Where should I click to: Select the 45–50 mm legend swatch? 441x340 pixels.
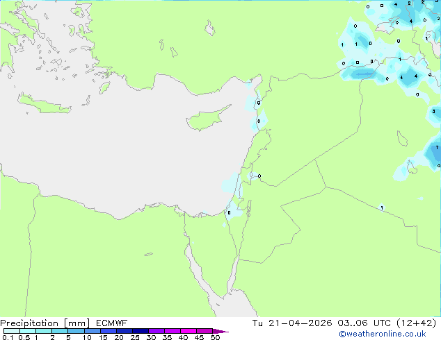pyautogui.click(x=205, y=331)
